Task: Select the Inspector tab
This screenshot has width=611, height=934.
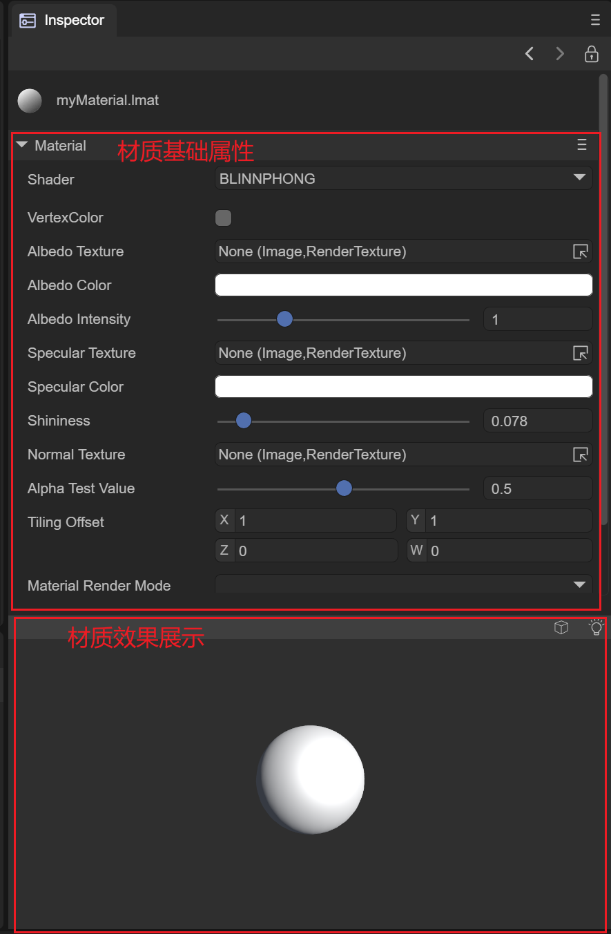Action: (x=63, y=20)
